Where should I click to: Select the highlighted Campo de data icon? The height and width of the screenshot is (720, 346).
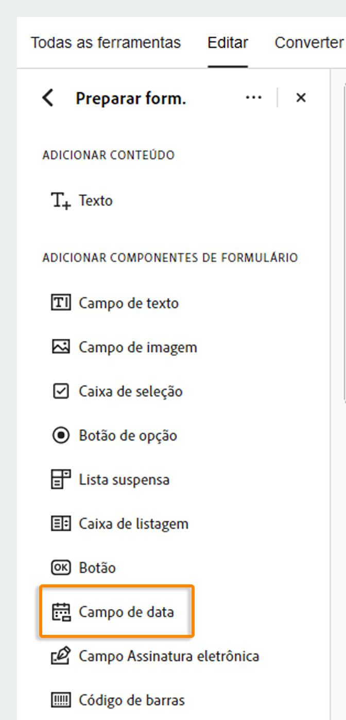click(61, 611)
